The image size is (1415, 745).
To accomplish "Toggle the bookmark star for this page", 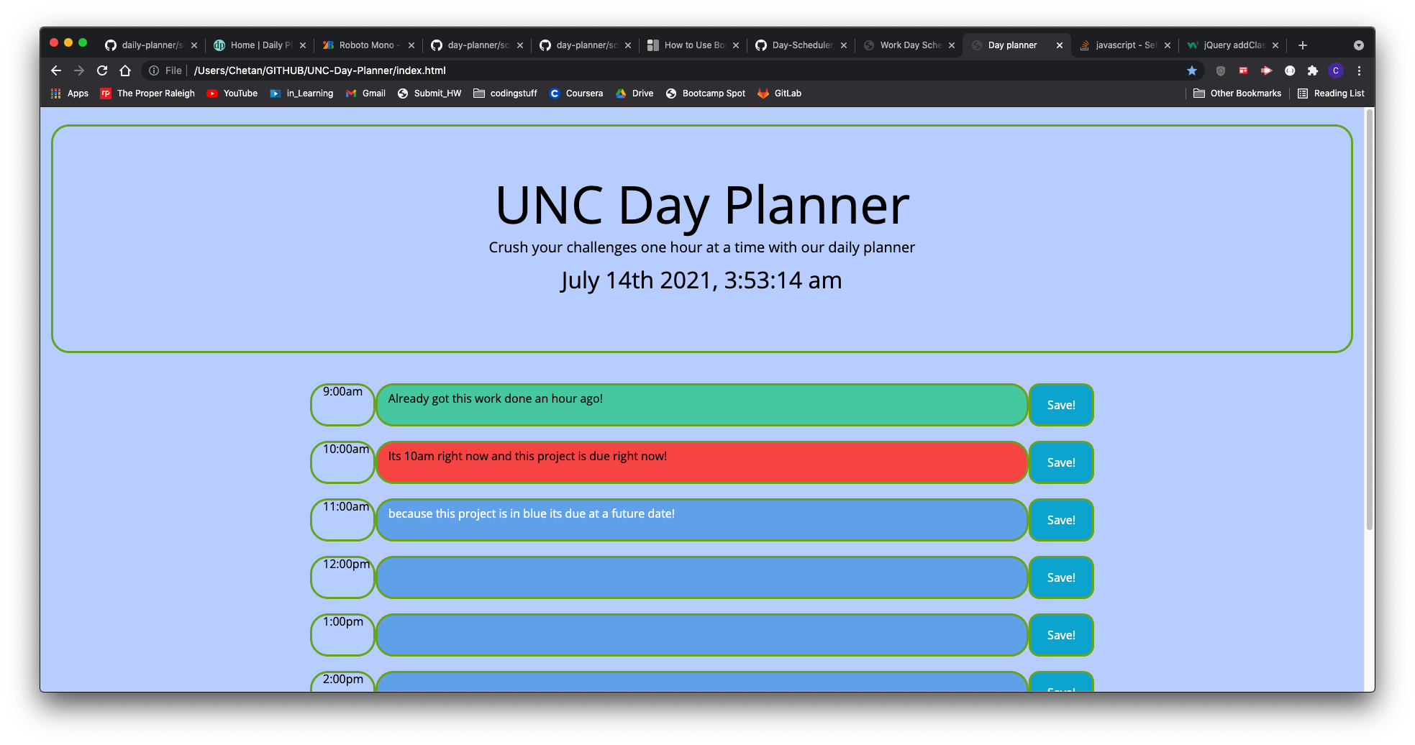I will click(x=1193, y=70).
